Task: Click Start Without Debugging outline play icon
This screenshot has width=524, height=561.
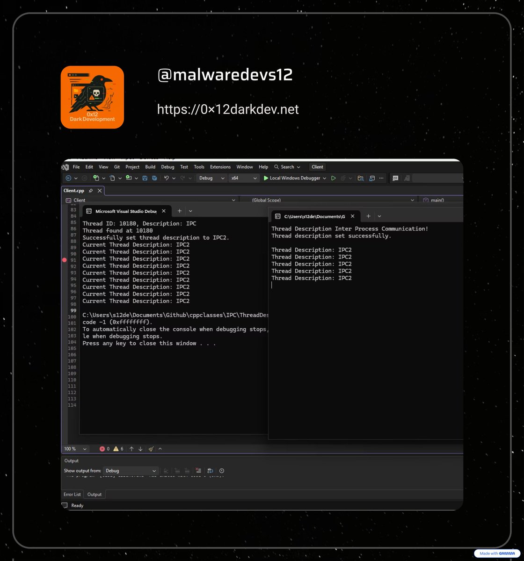Action: pyautogui.click(x=334, y=178)
